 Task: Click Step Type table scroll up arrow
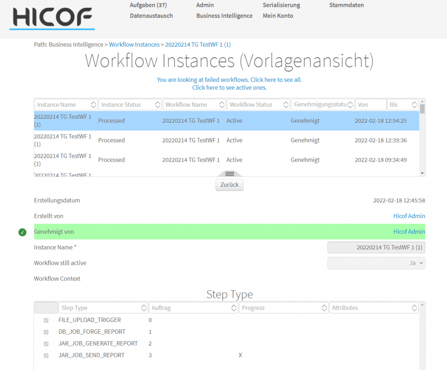(x=422, y=305)
